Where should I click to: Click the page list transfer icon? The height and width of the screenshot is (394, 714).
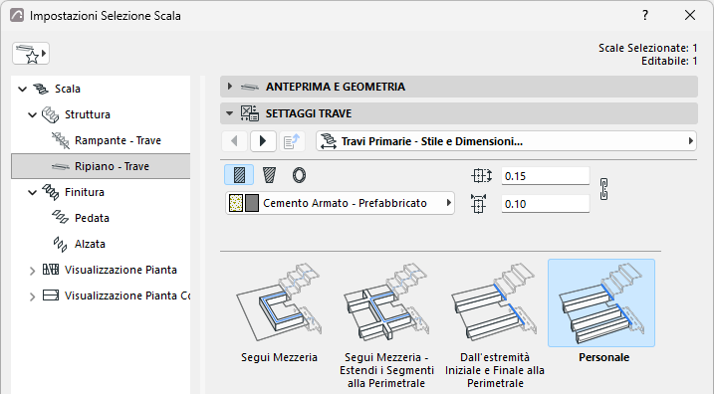point(292,141)
